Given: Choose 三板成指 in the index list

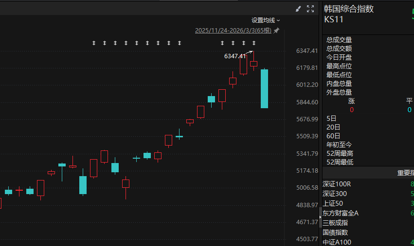Looking at the screenshot, I should pyautogui.click(x=335, y=223).
